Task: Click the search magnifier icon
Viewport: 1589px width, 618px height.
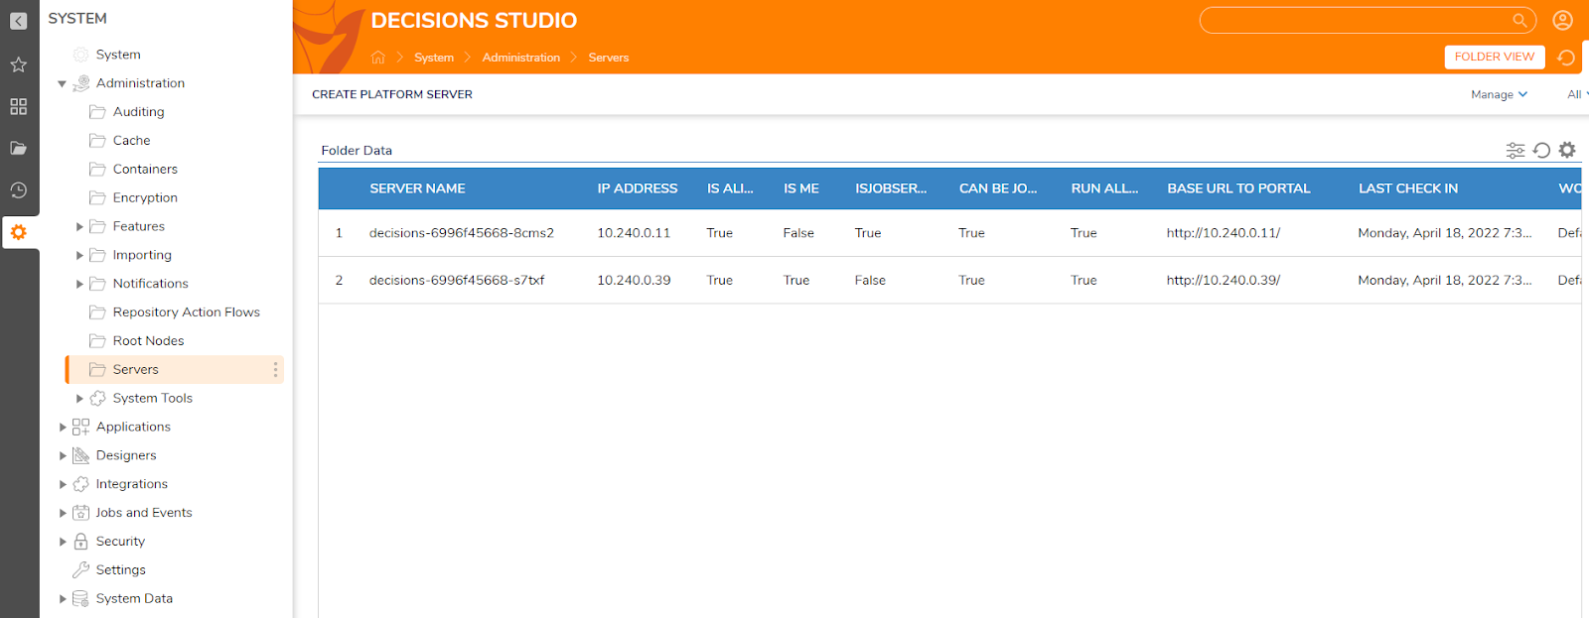Action: click(x=1519, y=20)
